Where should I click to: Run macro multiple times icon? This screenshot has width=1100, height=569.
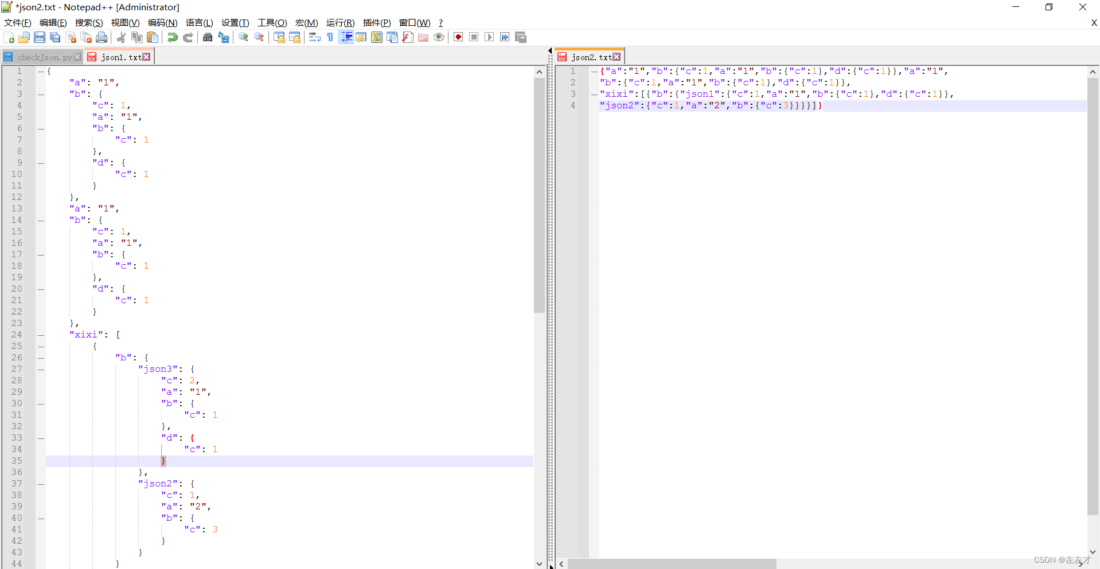pos(505,37)
